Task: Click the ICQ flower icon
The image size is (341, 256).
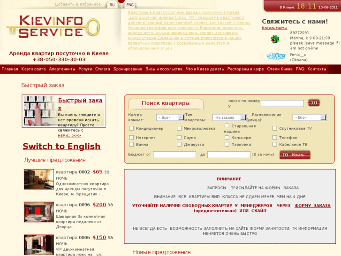Action: tap(275, 39)
